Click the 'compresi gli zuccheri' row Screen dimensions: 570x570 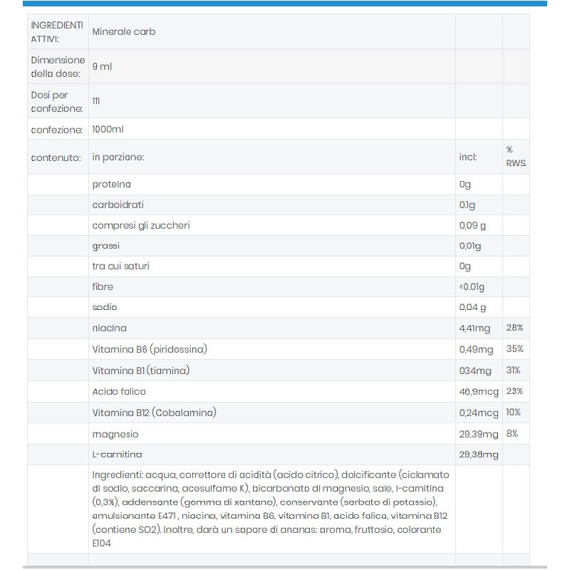279,225
